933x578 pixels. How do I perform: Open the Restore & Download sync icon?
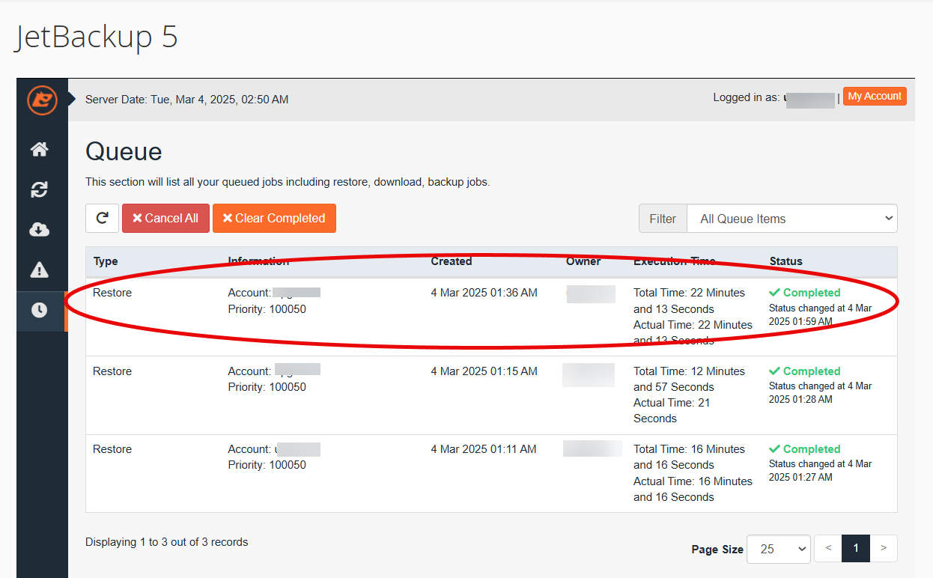tap(40, 190)
